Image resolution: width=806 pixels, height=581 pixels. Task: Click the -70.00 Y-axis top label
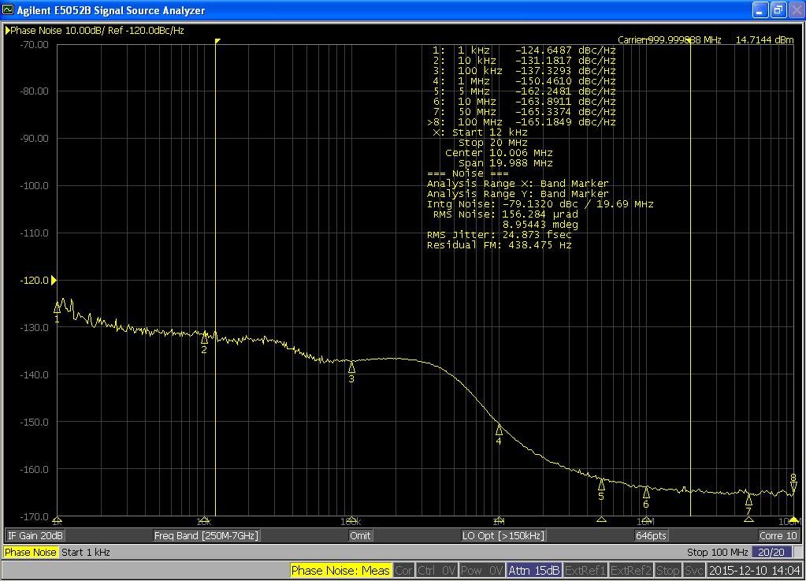pyautogui.click(x=34, y=45)
